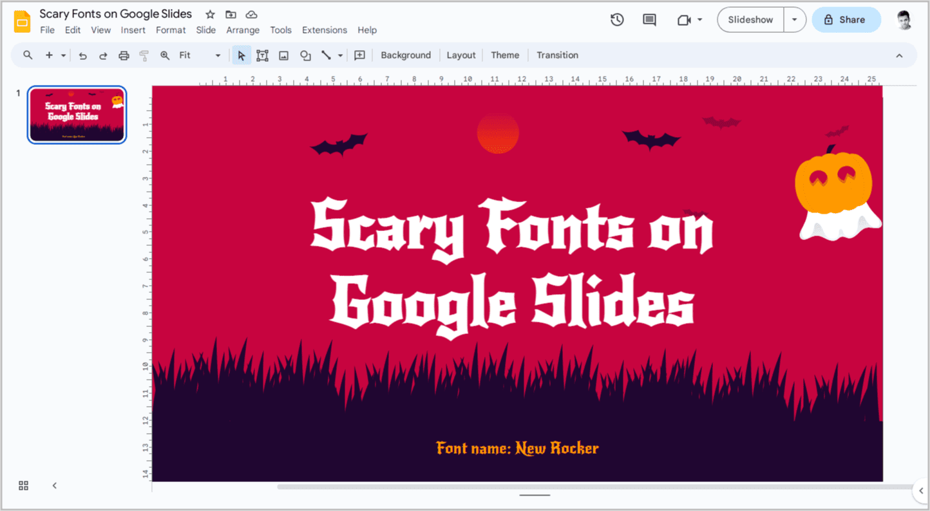The width and height of the screenshot is (930, 511).
Task: Undo the last action
Action: [x=82, y=55]
